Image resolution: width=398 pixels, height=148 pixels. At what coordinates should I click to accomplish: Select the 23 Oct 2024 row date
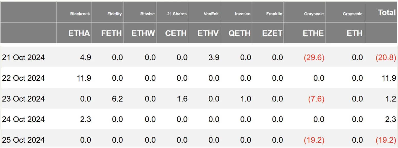[x=23, y=99]
